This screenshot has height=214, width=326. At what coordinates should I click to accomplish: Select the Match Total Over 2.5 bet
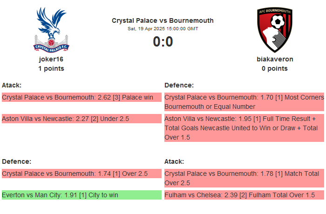(x=244, y=178)
